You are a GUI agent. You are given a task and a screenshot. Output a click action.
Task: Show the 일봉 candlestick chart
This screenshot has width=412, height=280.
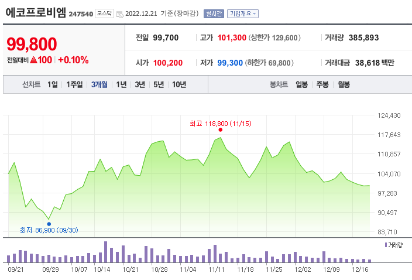pyautogui.click(x=301, y=84)
